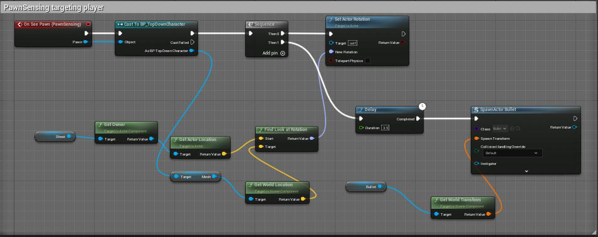
Task: Click the SpawnActor Bullet exec output pin
Action: coord(575,118)
